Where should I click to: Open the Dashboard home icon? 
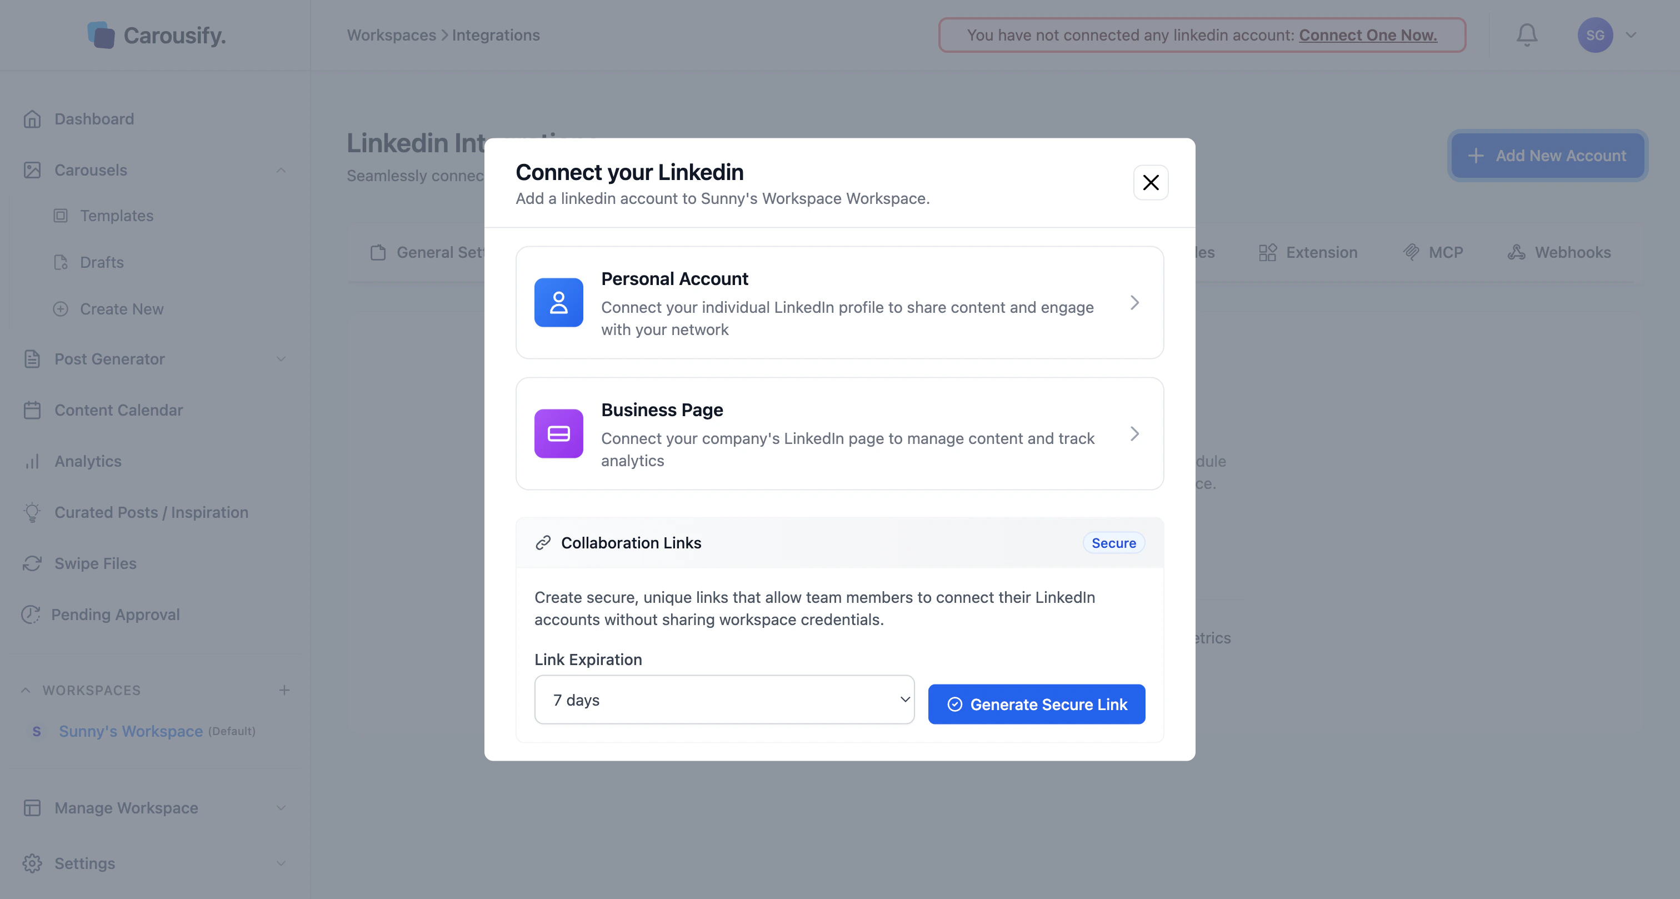pos(32,119)
